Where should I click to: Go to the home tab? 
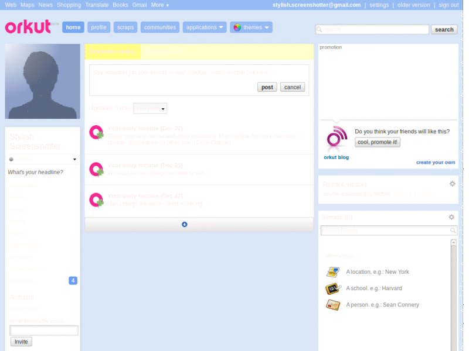pyautogui.click(x=73, y=27)
